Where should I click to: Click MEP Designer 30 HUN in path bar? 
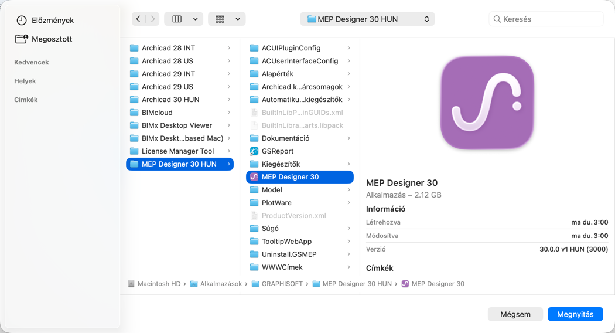tap(352, 284)
